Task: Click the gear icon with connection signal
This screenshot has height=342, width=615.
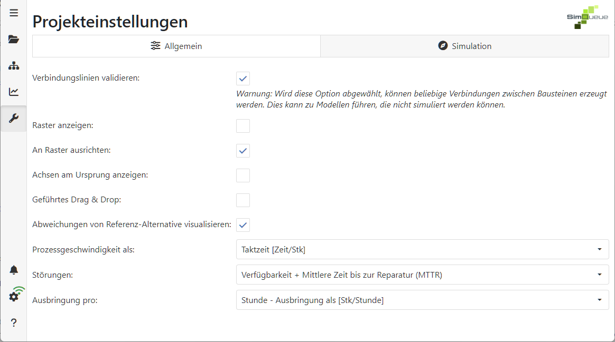Action: coord(14,295)
